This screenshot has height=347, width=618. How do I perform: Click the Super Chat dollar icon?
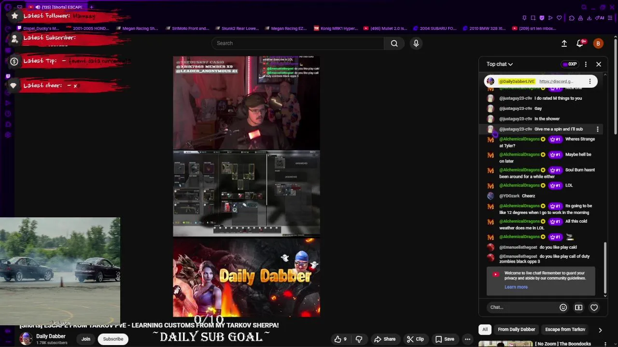point(578,307)
